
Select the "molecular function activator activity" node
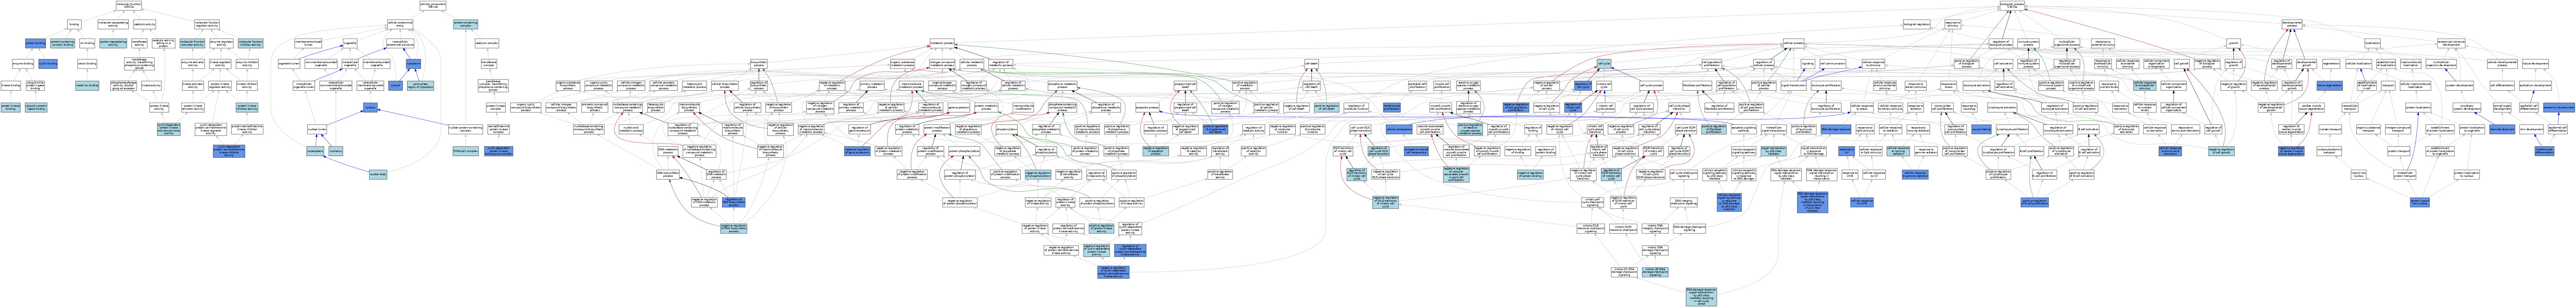[192, 43]
